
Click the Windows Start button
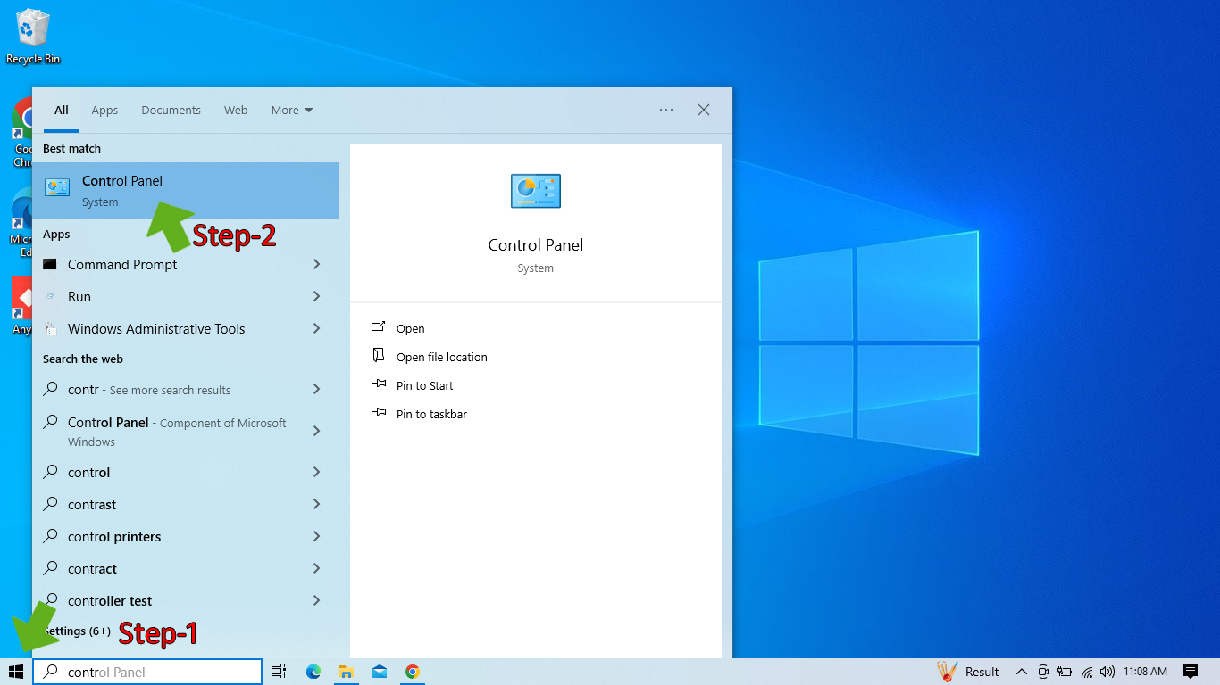[x=16, y=672]
